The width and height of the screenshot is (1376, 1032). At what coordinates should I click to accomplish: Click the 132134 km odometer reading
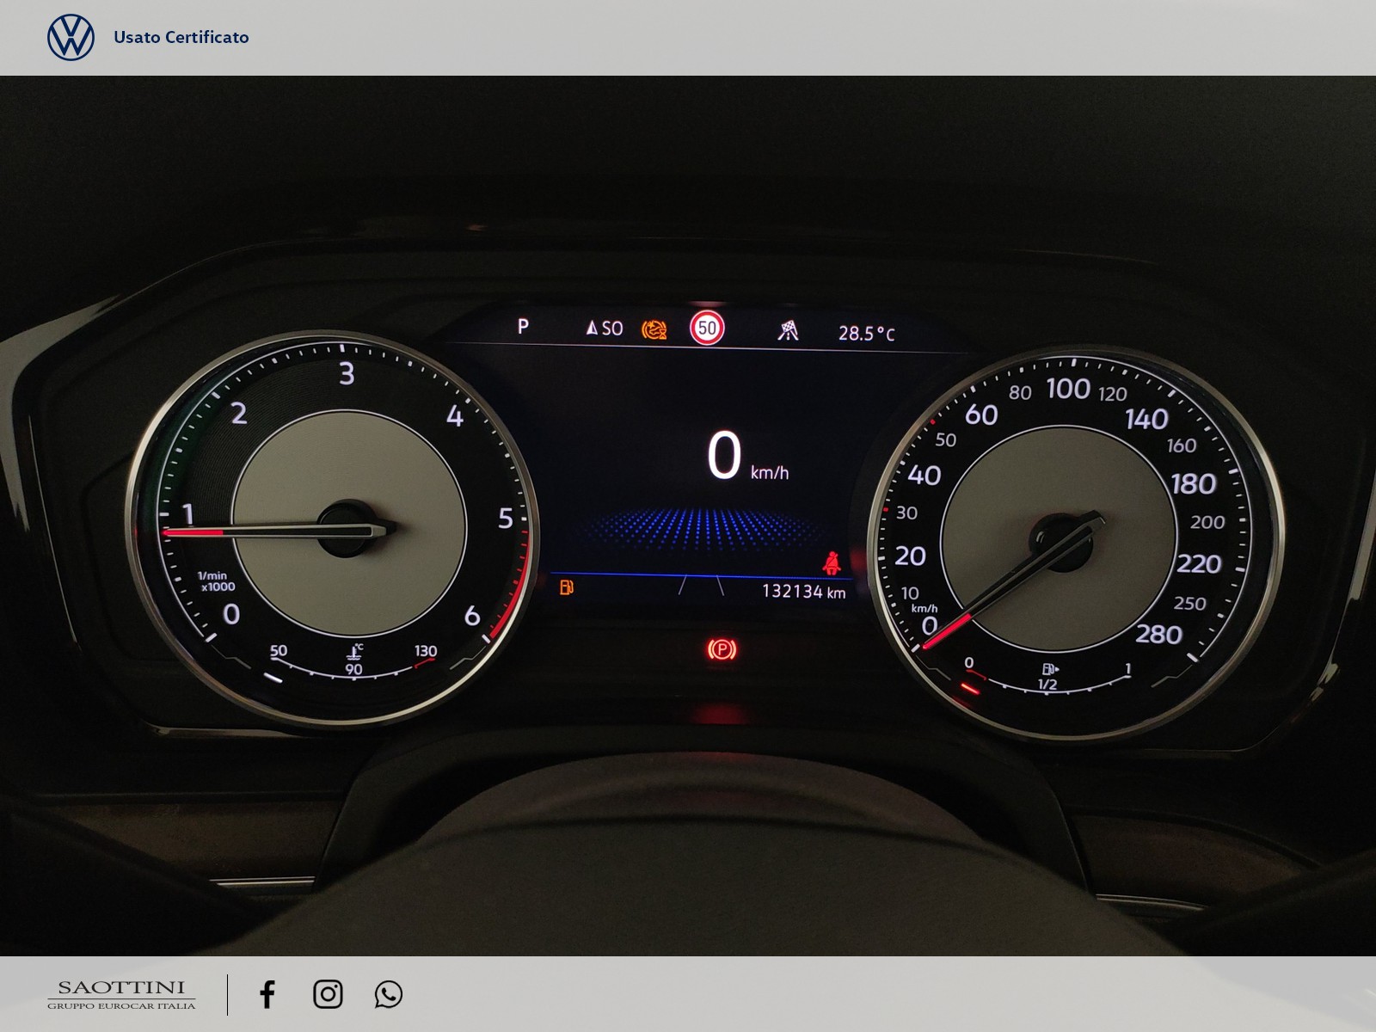803,592
